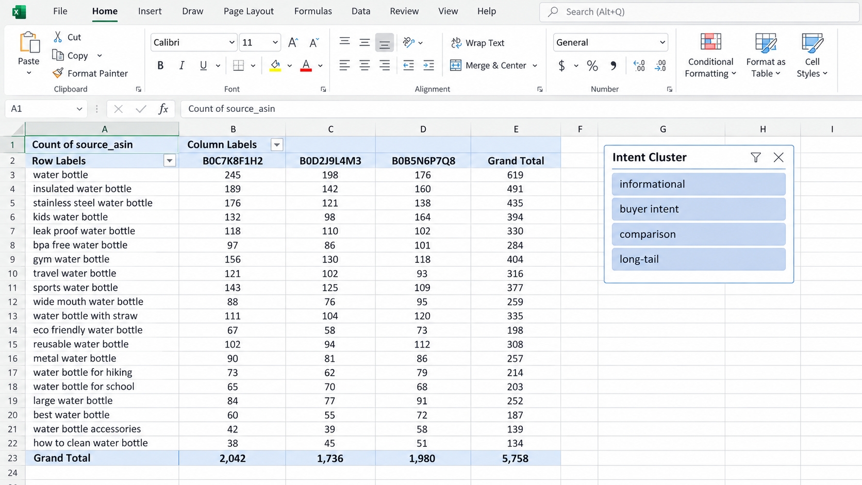Cut the selection with scissors icon
The image size is (862, 485).
pos(58,37)
